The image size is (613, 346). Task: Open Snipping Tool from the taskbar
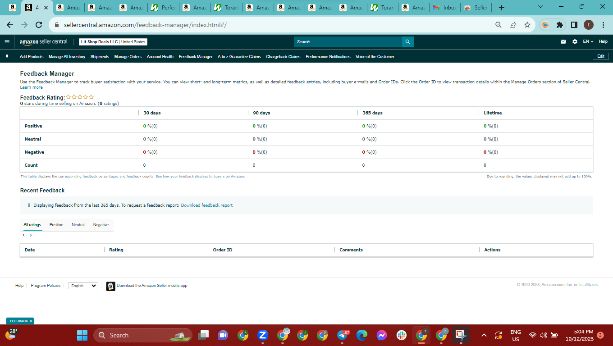pyautogui.click(x=461, y=335)
